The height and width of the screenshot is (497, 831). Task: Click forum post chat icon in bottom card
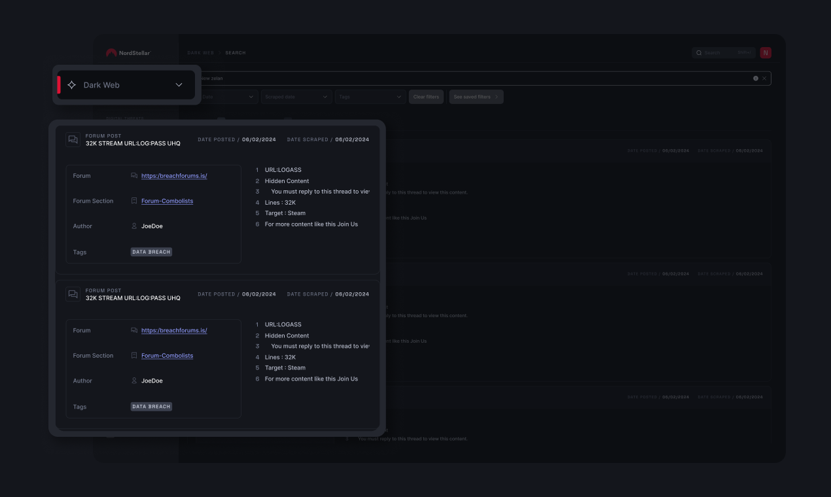point(73,294)
